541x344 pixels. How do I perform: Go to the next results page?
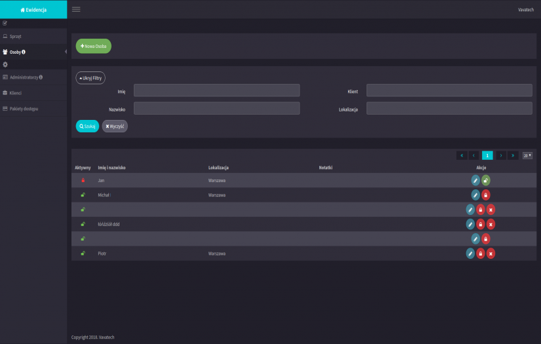(x=501, y=155)
